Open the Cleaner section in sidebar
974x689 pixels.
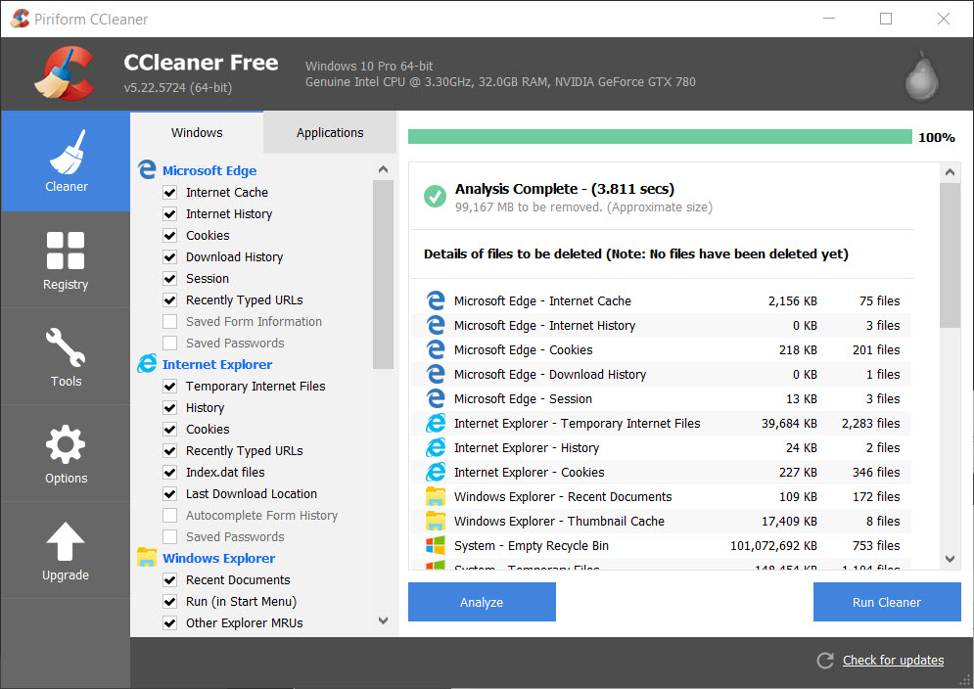tap(66, 161)
